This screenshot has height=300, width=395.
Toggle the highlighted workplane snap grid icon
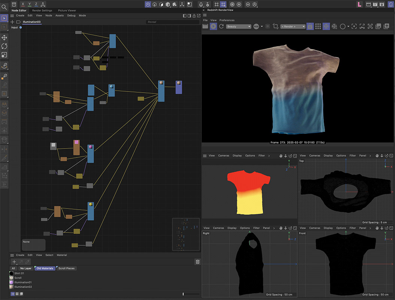tap(223, 4)
